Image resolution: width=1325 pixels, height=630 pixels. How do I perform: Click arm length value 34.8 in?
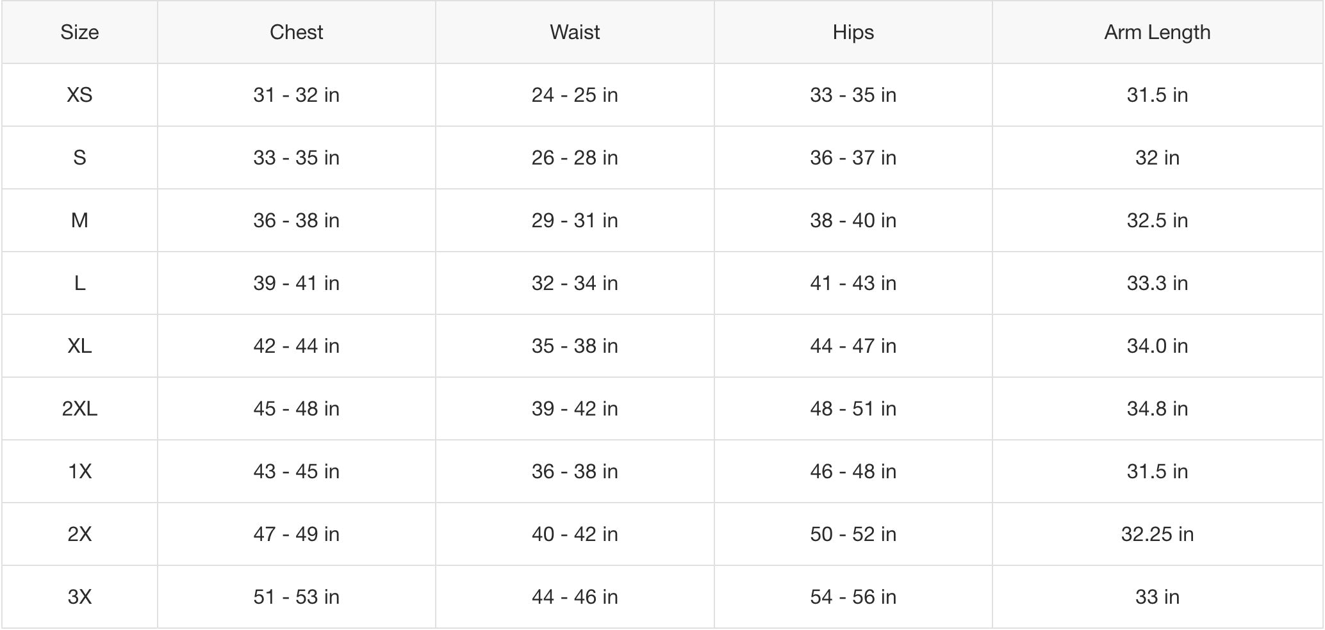(x=1157, y=408)
